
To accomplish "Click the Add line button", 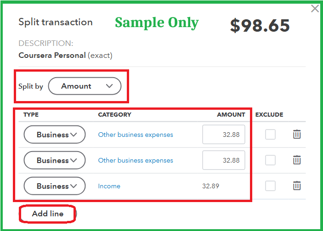I will click(48, 214).
